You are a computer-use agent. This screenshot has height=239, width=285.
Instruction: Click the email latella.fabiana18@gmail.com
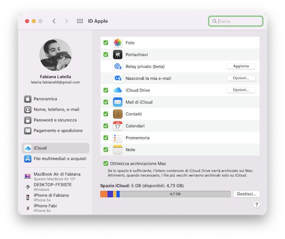[56, 82]
